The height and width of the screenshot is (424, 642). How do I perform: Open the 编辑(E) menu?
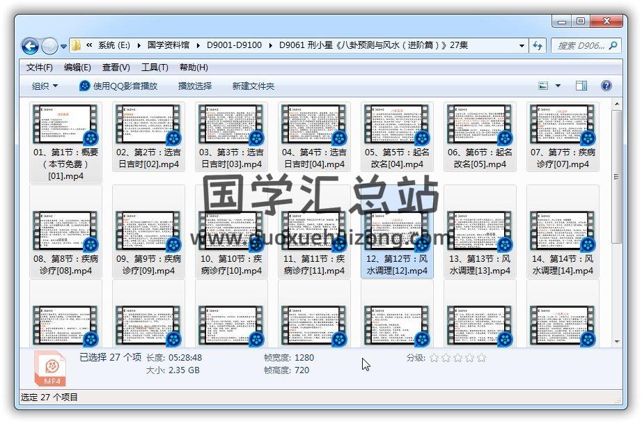77,67
